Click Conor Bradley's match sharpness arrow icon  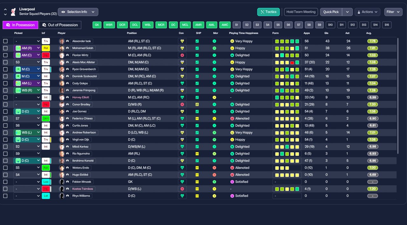tap(197, 104)
